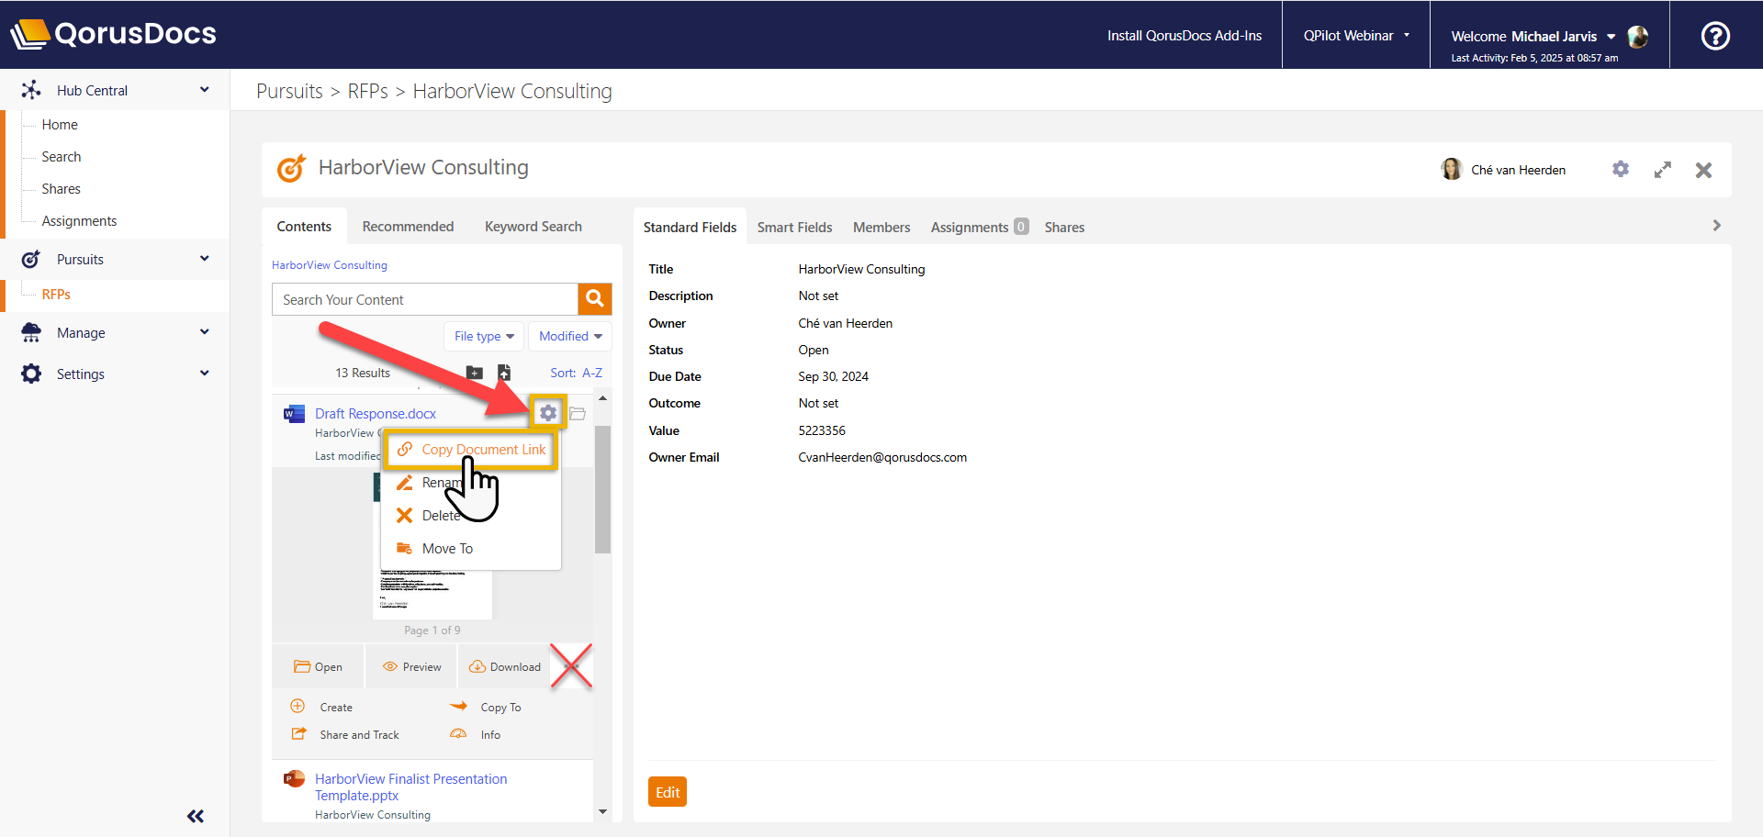Image resolution: width=1763 pixels, height=837 pixels.
Task: Open the Smart Fields tab
Action: click(x=794, y=227)
